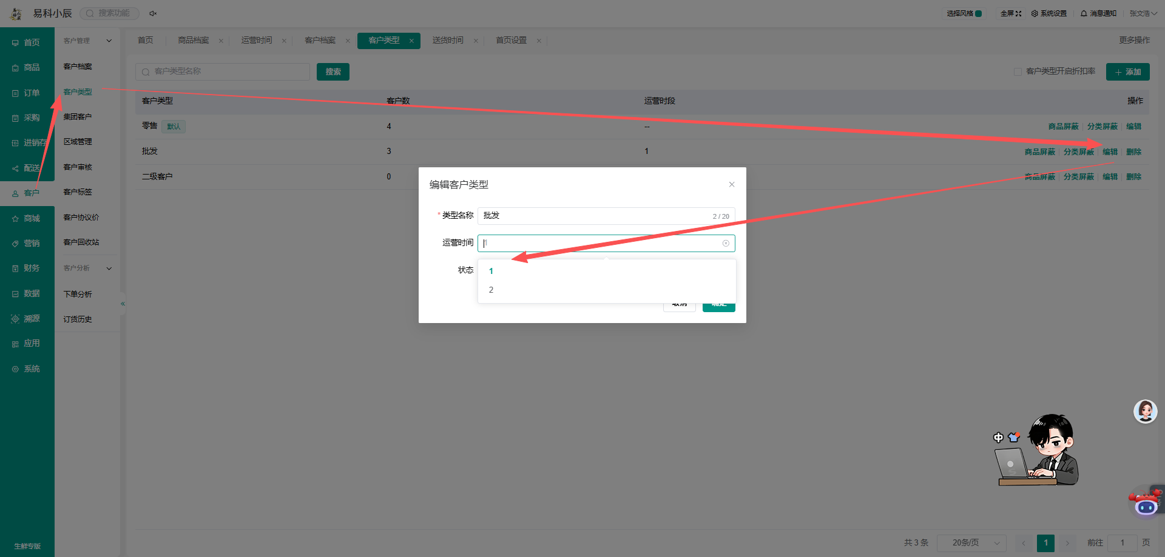Switch to 运营时间 tab
This screenshot has height=557, width=1165.
(257, 40)
